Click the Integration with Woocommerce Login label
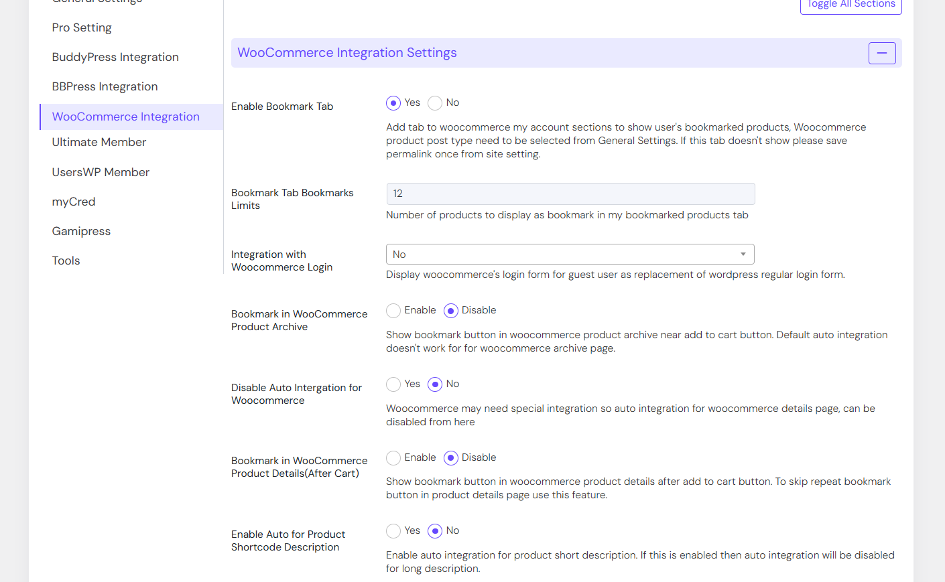 (281, 261)
